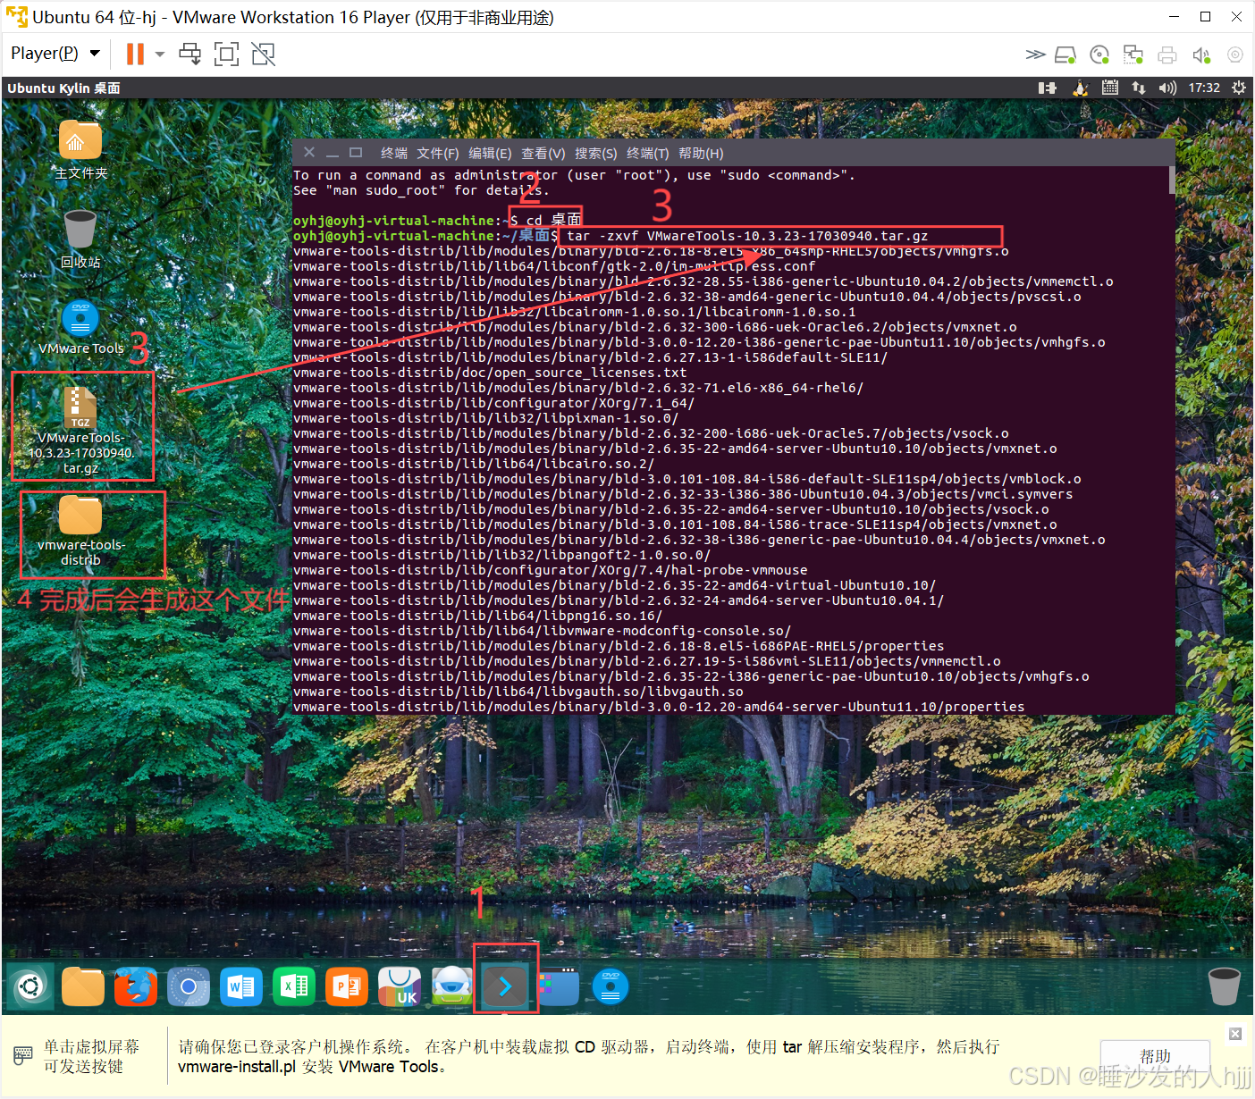Screen dimensions: 1255x1099
Task: Open the penguin indicator in top panel
Action: coord(1081,88)
